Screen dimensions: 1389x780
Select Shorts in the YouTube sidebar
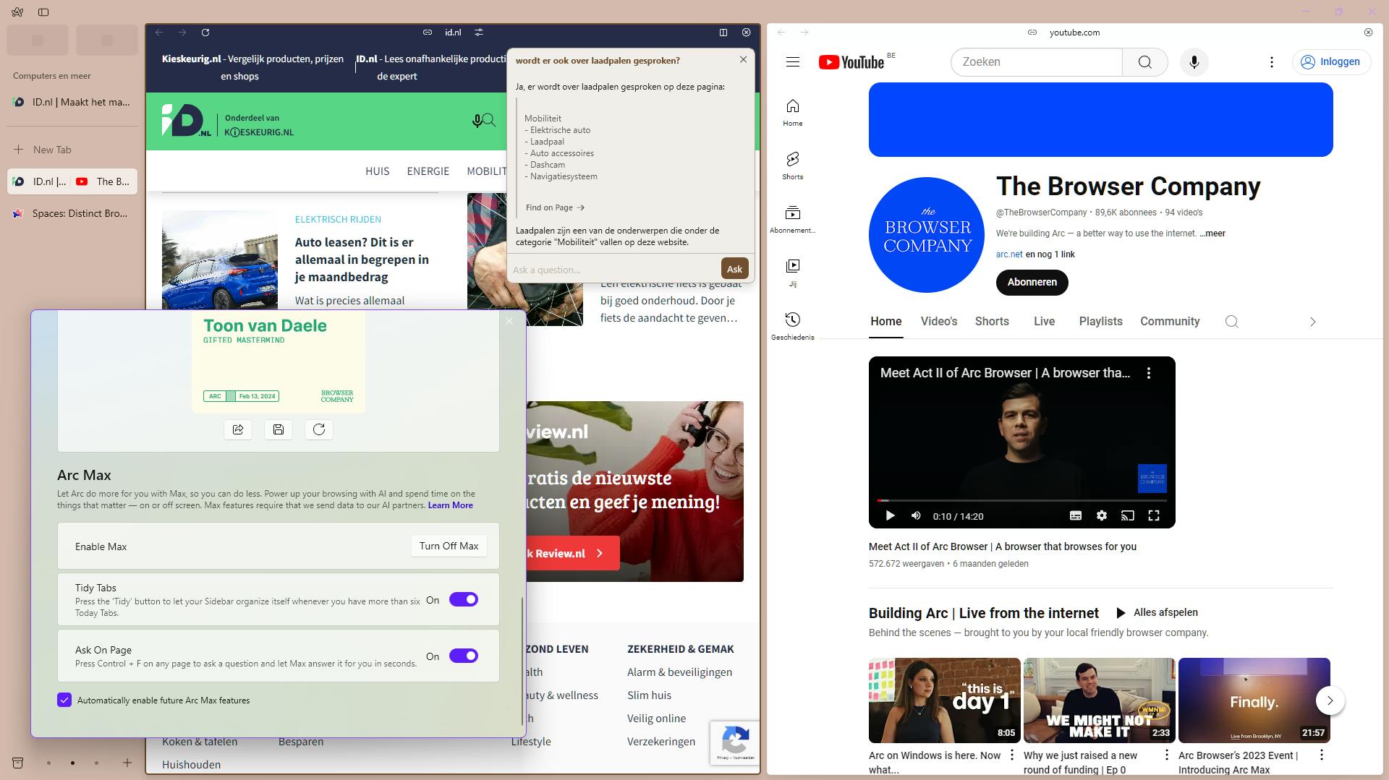pyautogui.click(x=793, y=166)
